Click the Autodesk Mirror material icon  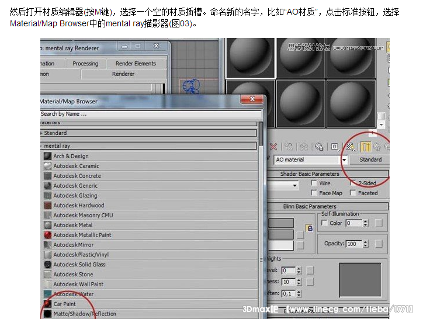(x=48, y=245)
